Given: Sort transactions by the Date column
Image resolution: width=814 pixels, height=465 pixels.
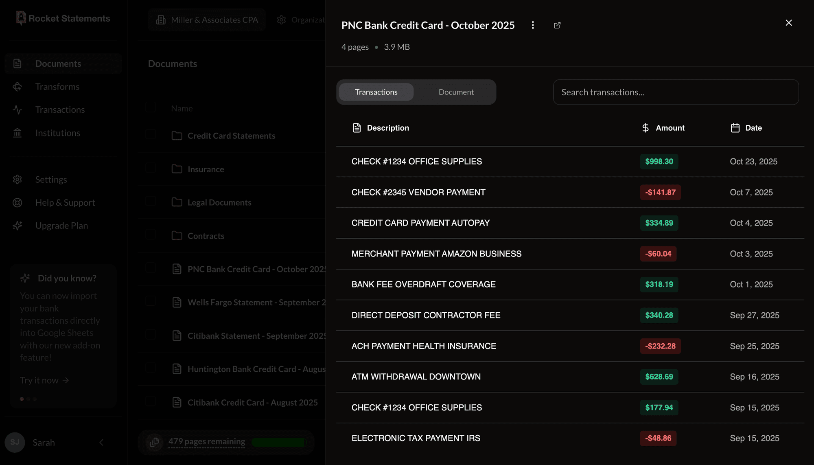Looking at the screenshot, I should 753,127.
